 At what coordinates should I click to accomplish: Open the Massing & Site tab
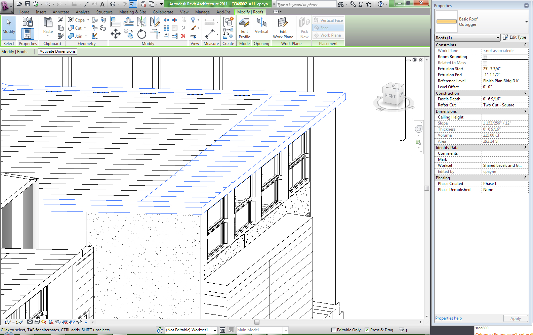tap(132, 12)
